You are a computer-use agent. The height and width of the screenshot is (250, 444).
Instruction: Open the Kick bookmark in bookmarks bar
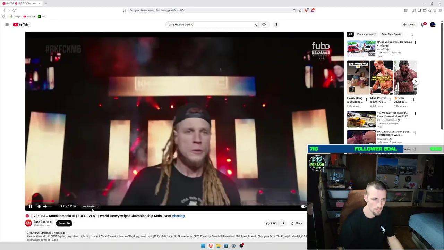[42, 16]
